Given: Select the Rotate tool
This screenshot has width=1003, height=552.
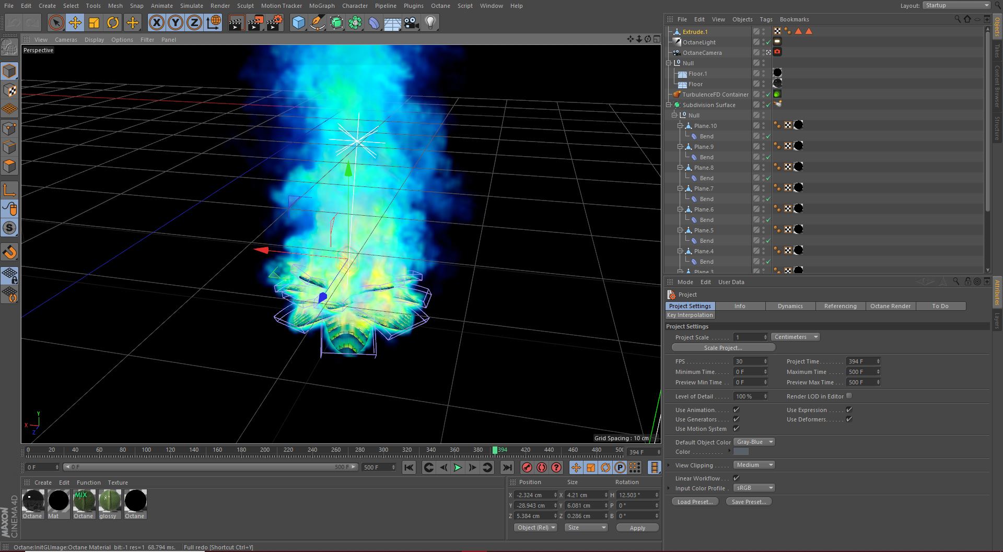Looking at the screenshot, I should point(113,22).
